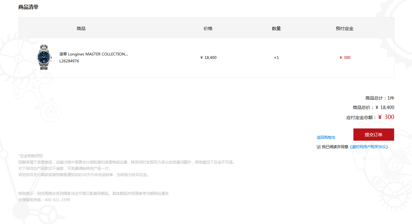Click the ¥ 18,400 price in product row
Viewport: 412px width, 224px height.
pyautogui.click(x=208, y=58)
